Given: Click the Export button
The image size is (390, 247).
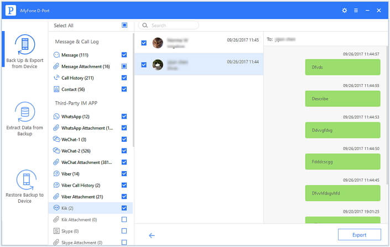Looking at the screenshot, I should point(359,235).
